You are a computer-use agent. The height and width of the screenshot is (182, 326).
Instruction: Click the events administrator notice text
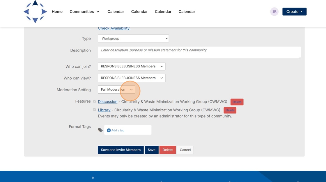(x=165, y=116)
